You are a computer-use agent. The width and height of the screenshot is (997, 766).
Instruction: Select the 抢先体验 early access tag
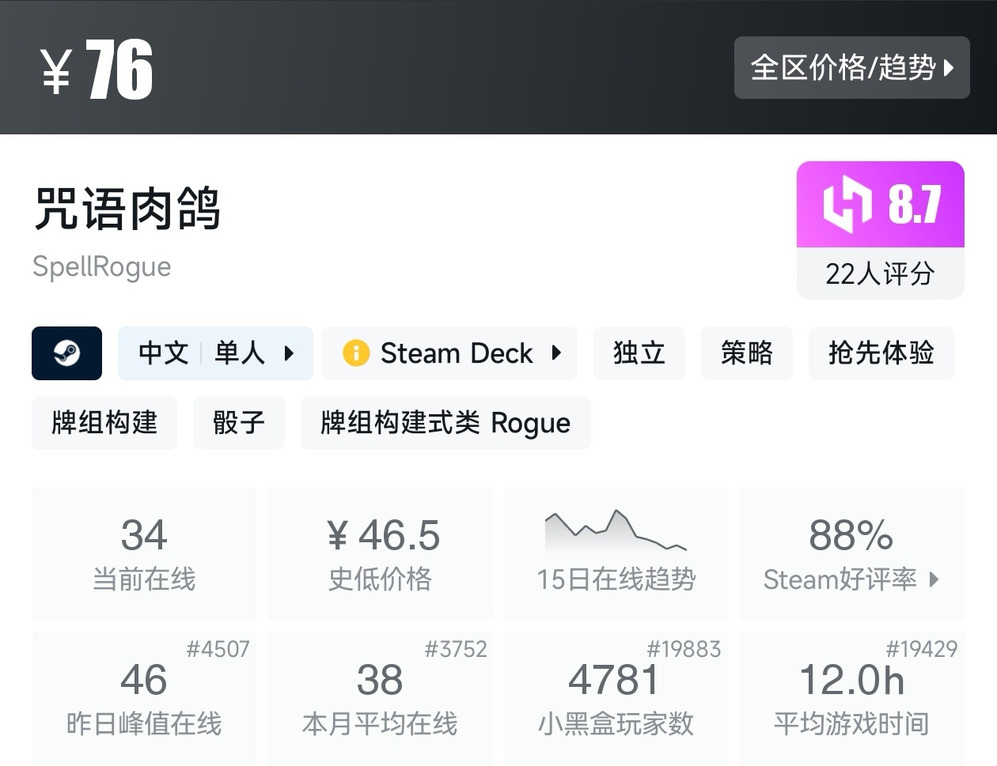pyautogui.click(x=881, y=353)
